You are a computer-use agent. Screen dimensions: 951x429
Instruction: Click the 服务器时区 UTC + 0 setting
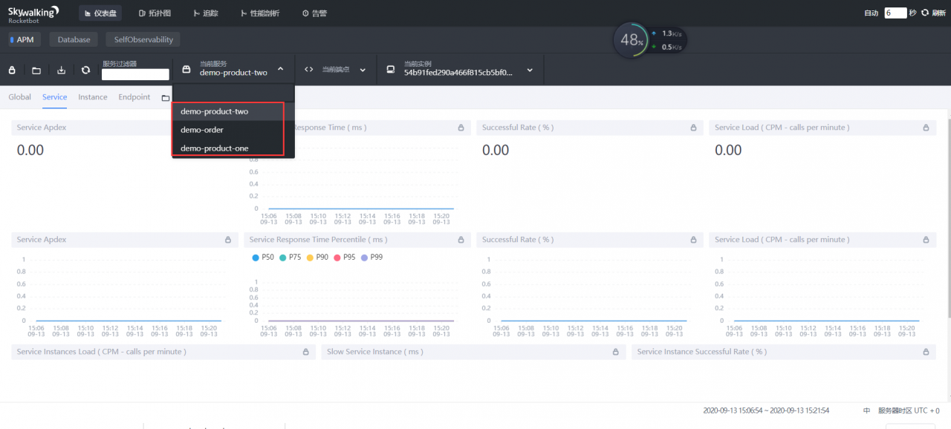click(909, 410)
